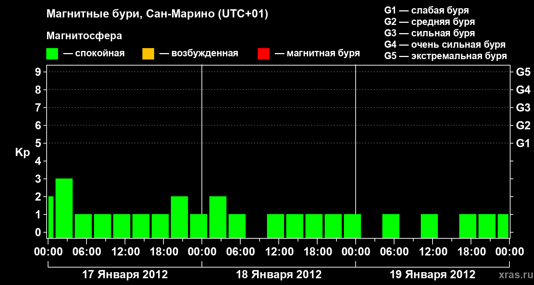This screenshot has width=534, height=285.
Task: Click the 'Kp' axis label
Action: point(22,152)
